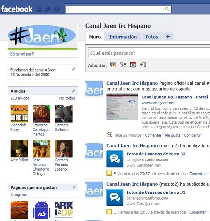Edit the Amigos box with pencil icon
The image size is (210, 221).
[73, 91]
